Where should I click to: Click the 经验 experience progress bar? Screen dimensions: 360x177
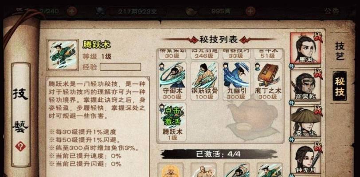[120, 67]
